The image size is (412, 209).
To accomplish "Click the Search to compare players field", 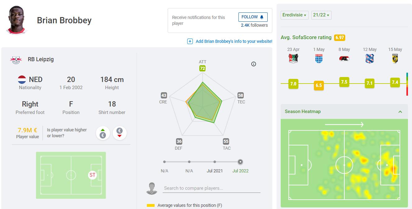I will tap(211, 188).
